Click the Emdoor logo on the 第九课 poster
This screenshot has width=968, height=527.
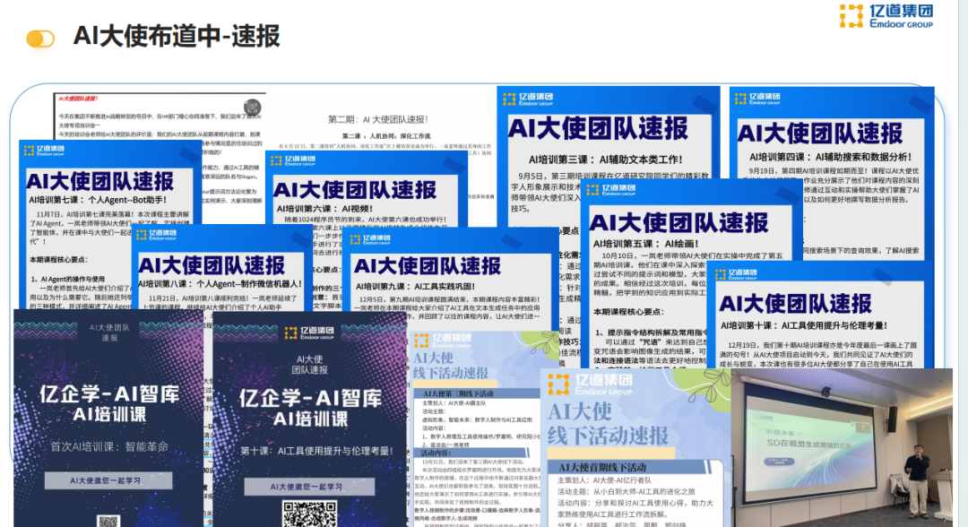(x=370, y=239)
